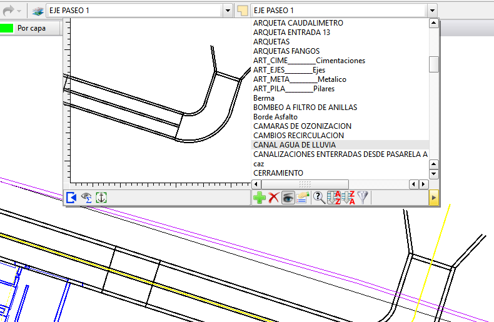Sort layers A to Z
The image size is (494, 322).
[334, 198]
